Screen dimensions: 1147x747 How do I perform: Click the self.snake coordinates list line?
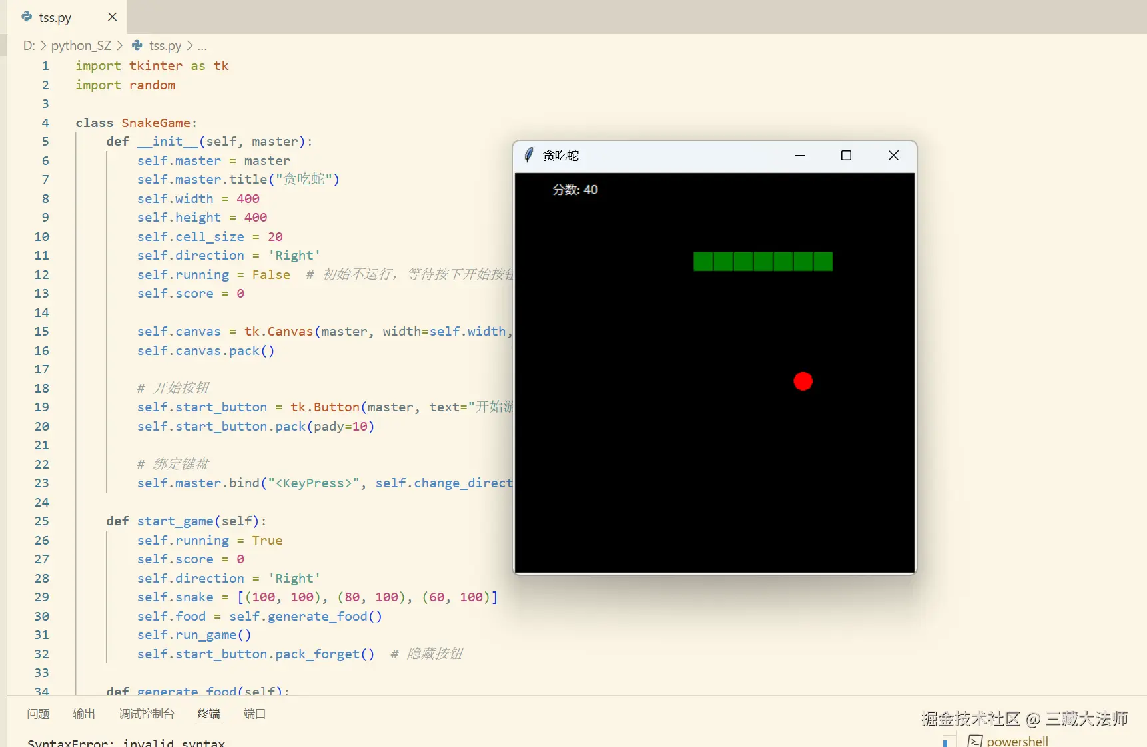tap(318, 597)
